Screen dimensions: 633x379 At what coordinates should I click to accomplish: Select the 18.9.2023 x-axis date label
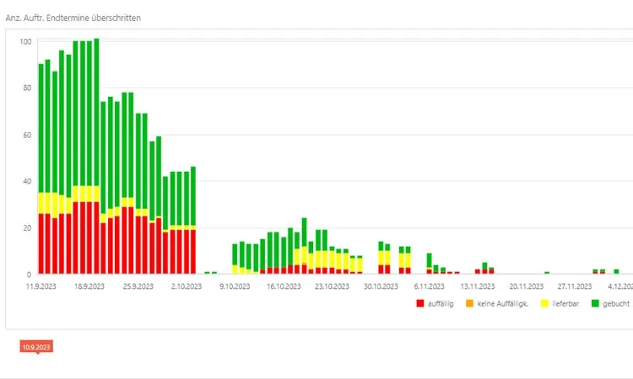click(89, 286)
